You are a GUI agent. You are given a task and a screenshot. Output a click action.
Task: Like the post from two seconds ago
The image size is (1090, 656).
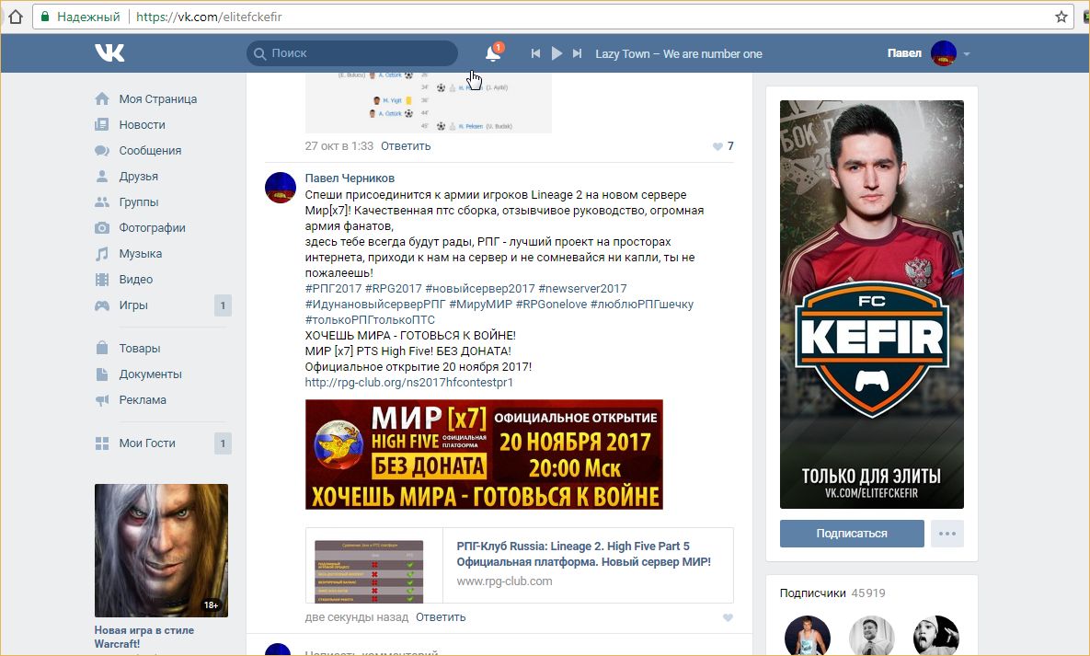pyautogui.click(x=728, y=617)
